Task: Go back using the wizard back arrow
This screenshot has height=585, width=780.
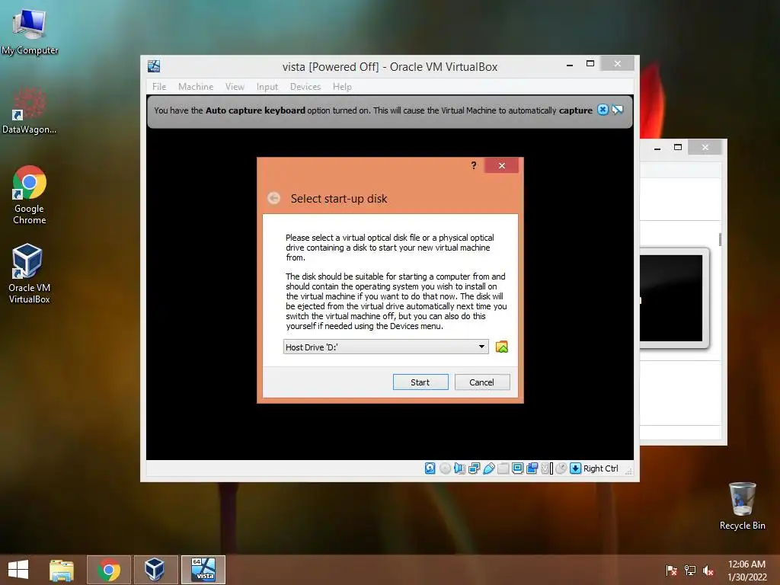Action: [x=273, y=198]
